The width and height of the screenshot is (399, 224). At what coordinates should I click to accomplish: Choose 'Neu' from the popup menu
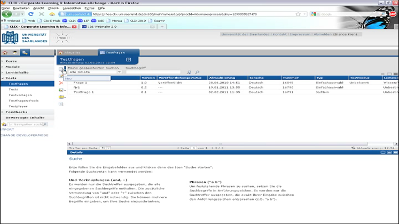(x=69, y=78)
